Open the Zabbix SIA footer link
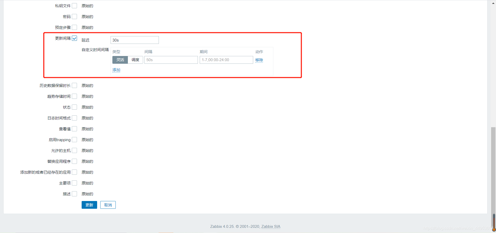This screenshot has width=496, height=233. [x=271, y=227]
